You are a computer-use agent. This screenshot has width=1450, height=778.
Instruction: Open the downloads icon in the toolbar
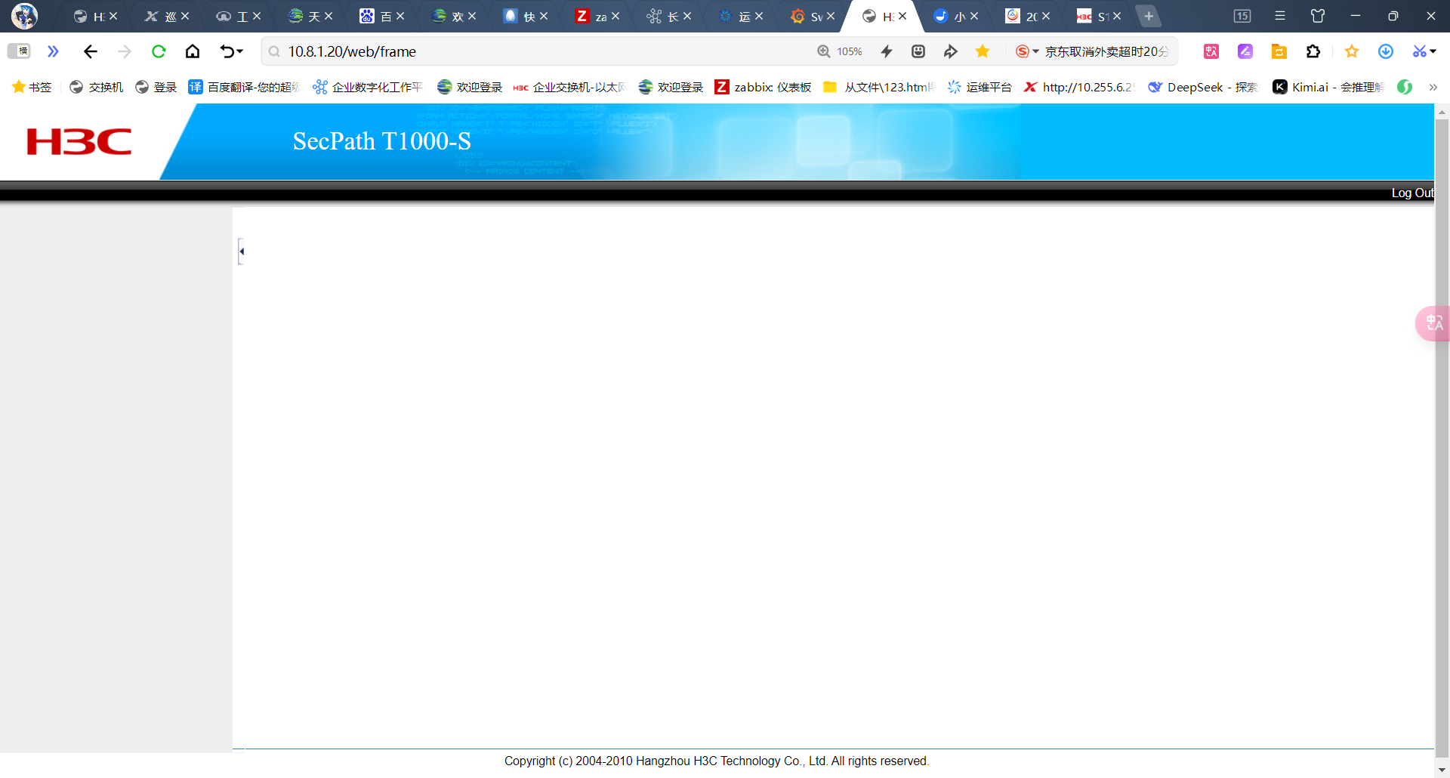point(1386,51)
